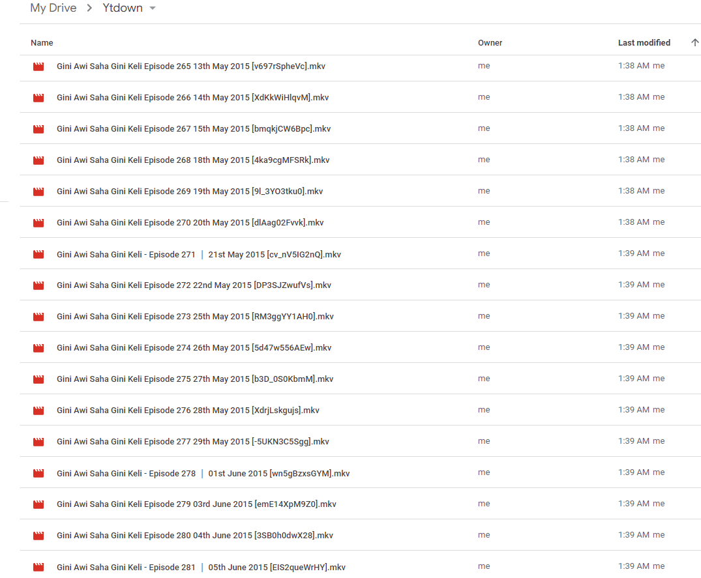Click video icon for Episode 277 file

(39, 442)
